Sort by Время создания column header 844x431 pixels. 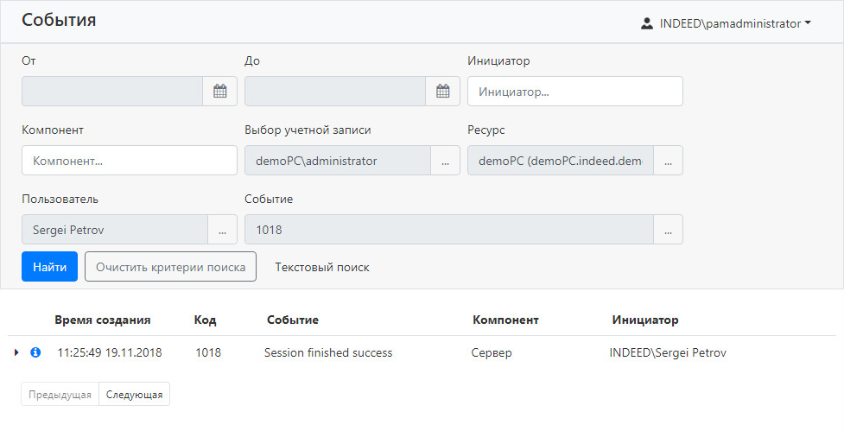coord(103,320)
